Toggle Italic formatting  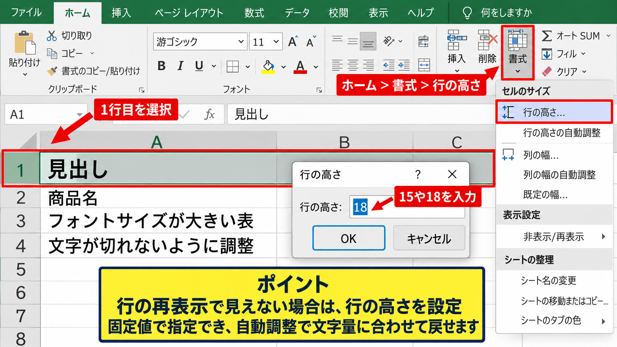[180, 66]
